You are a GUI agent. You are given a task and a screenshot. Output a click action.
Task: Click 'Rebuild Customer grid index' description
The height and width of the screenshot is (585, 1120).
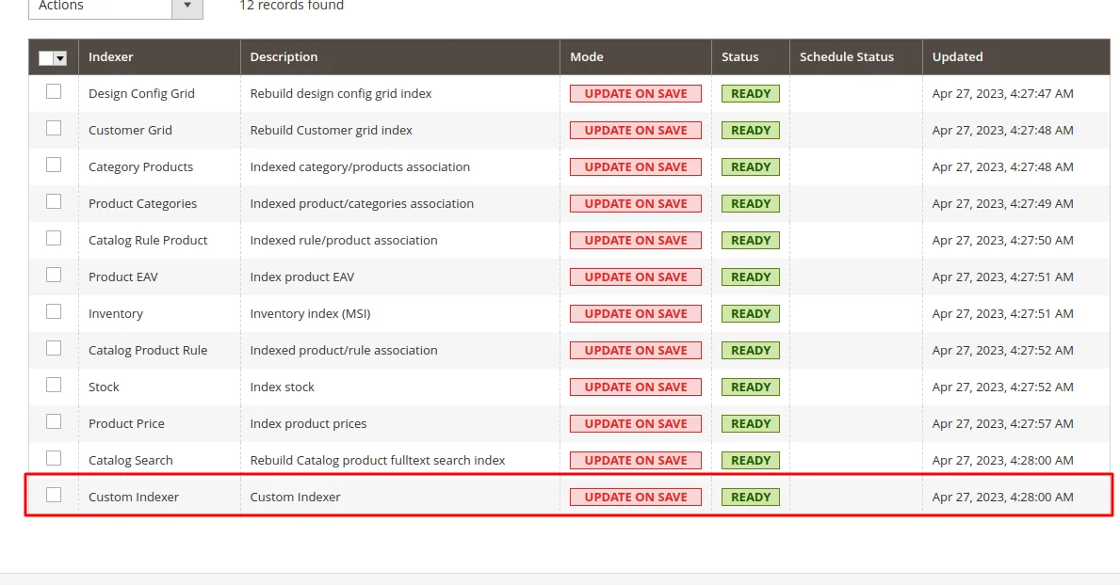point(332,131)
